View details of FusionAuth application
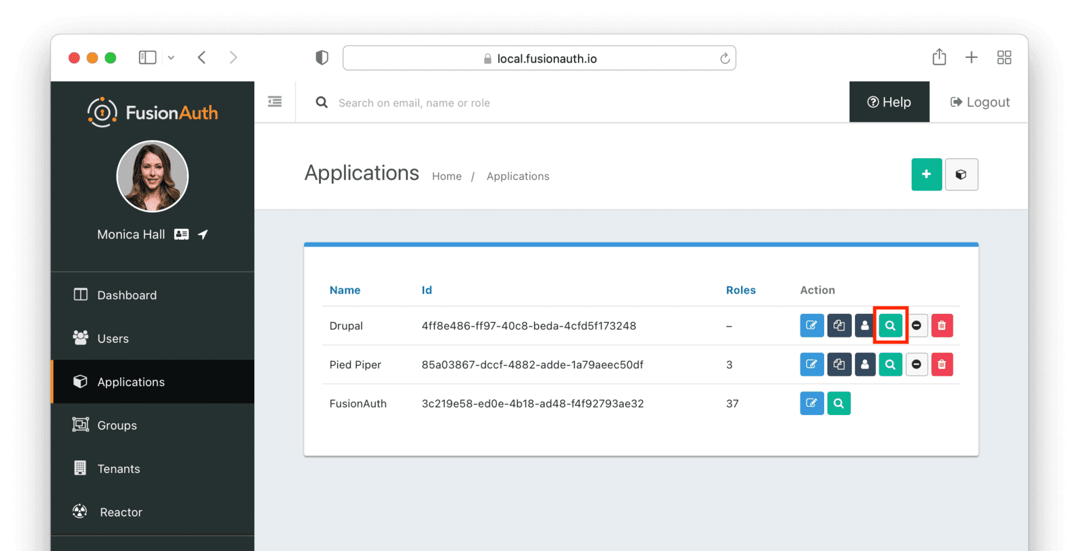Viewport: 1079px width, 551px height. click(838, 403)
